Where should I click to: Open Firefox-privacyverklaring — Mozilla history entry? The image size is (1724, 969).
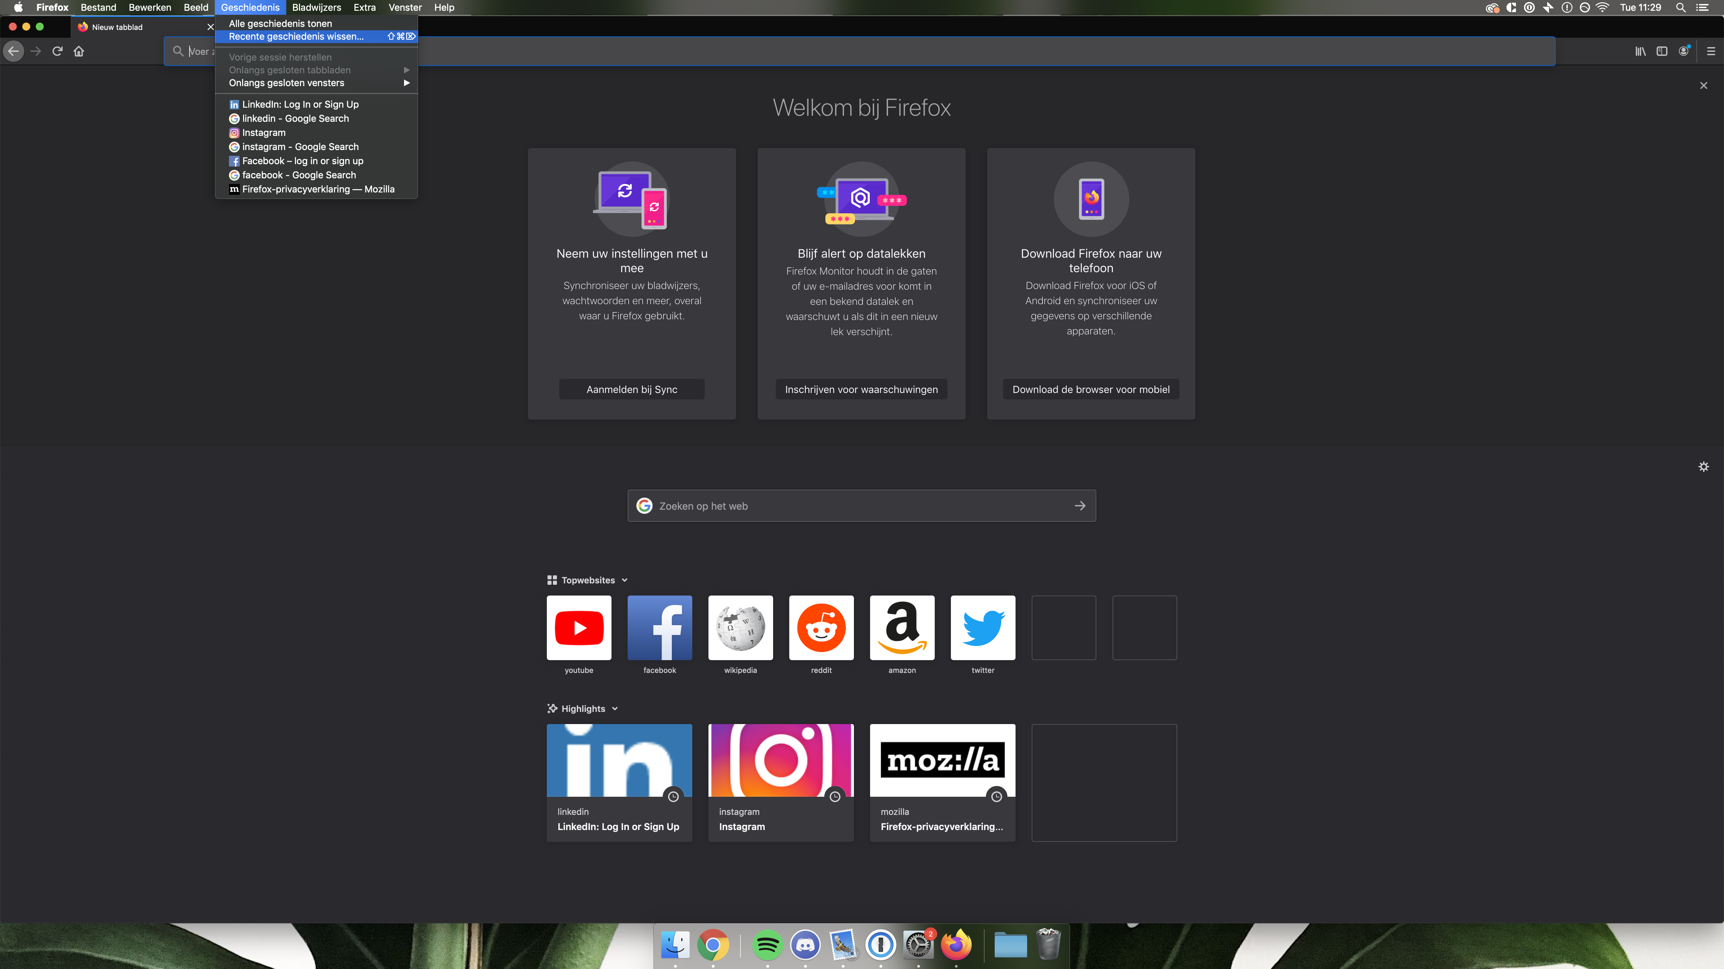(x=317, y=189)
